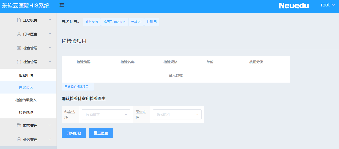Expand the 处置管理 menu chevron
This screenshot has height=149, width=339.
pyautogui.click(x=50, y=139)
